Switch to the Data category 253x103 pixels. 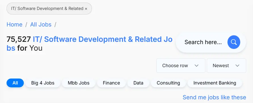pyautogui.click(x=138, y=83)
